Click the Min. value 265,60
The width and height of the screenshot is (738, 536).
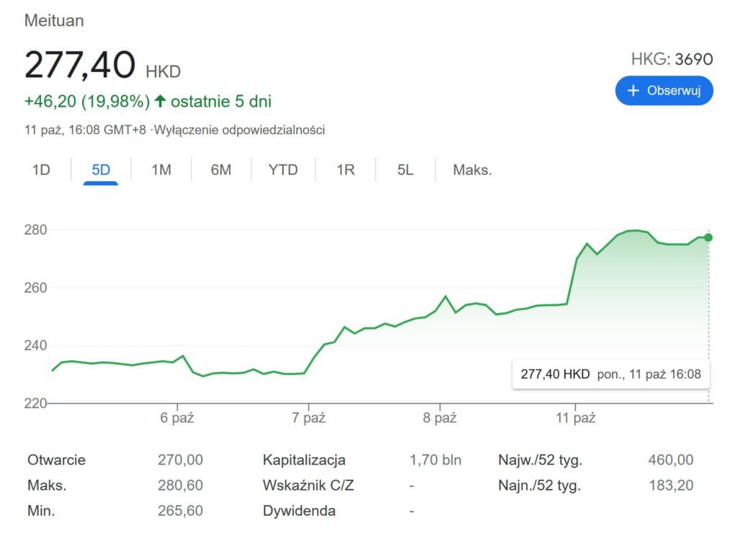180,511
